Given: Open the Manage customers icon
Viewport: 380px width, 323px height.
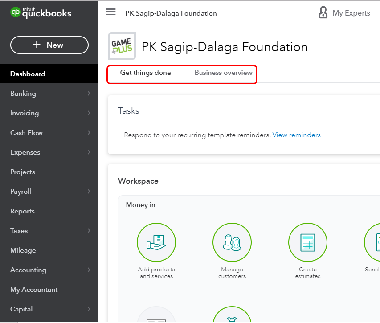Looking at the screenshot, I should (x=232, y=242).
